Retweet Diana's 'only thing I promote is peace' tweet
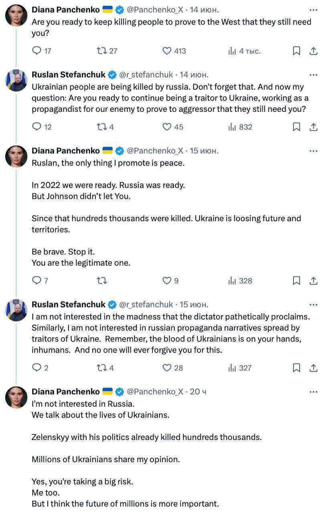This screenshot has height=513, width=328. tap(102, 281)
